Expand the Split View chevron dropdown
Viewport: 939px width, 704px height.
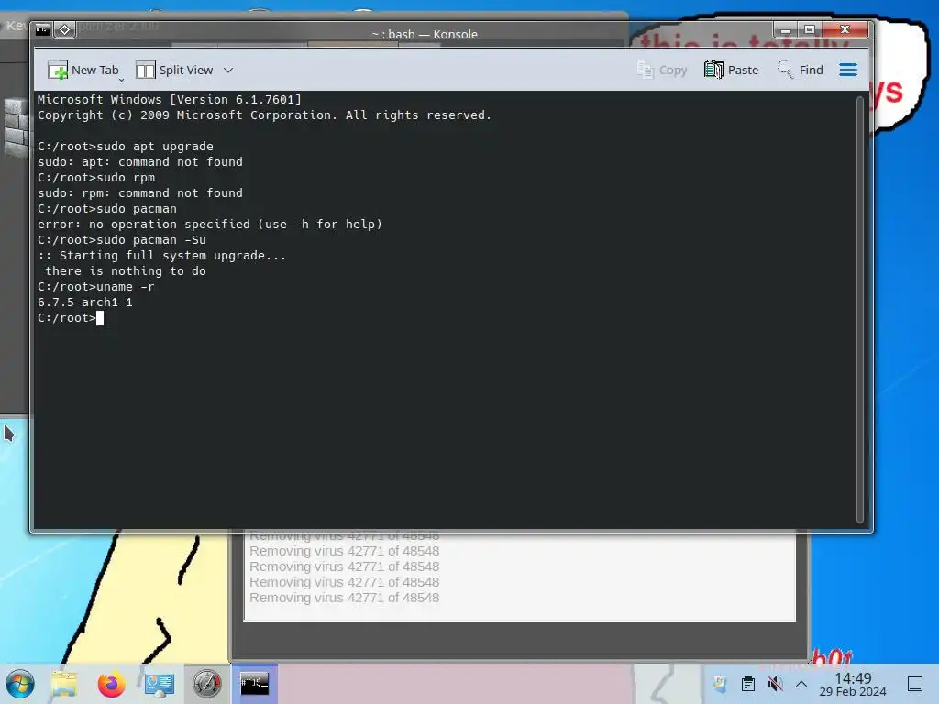click(228, 70)
